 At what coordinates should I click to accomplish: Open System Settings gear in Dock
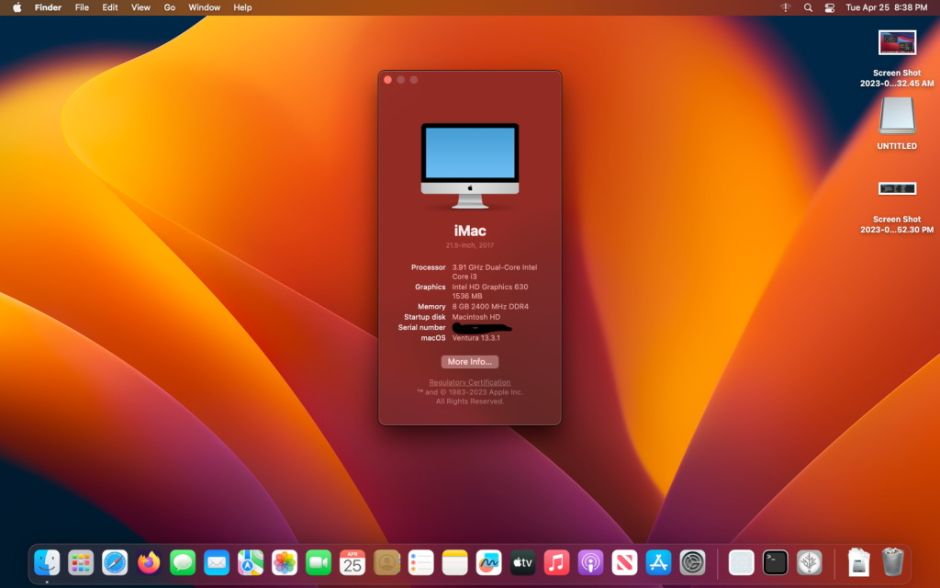coord(692,562)
